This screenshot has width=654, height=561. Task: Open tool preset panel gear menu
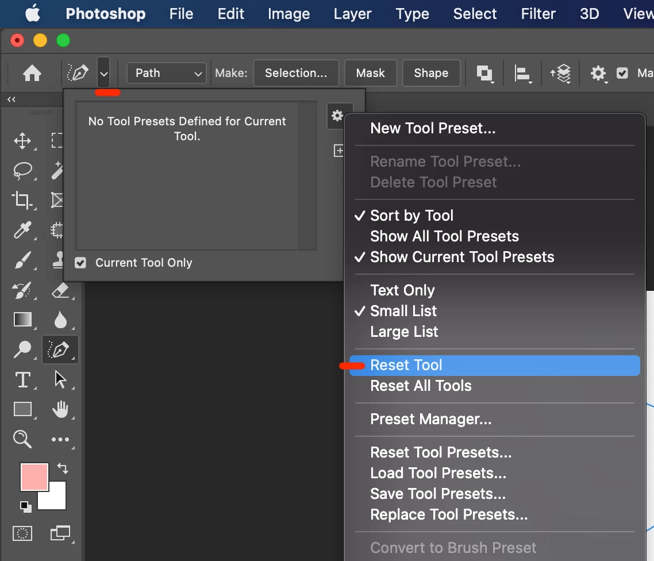point(337,116)
